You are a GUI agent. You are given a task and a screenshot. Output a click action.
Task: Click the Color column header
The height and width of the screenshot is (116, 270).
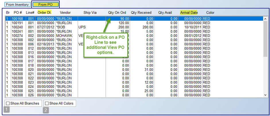tap(210, 13)
